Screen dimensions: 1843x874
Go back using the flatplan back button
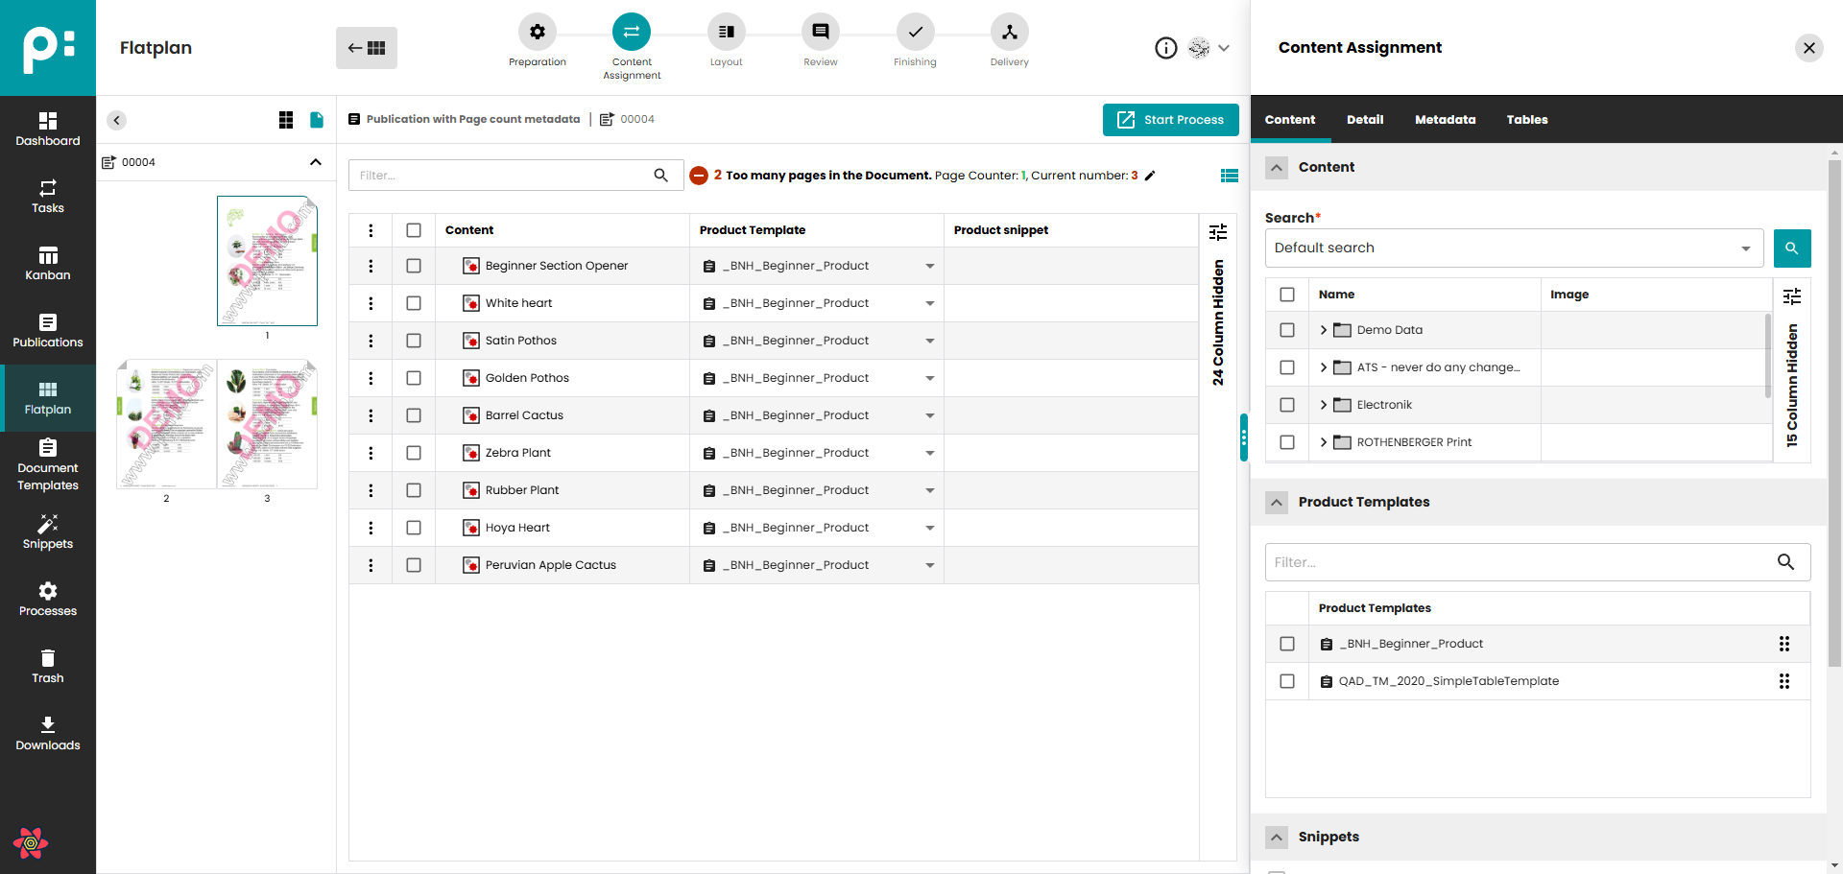(x=367, y=48)
